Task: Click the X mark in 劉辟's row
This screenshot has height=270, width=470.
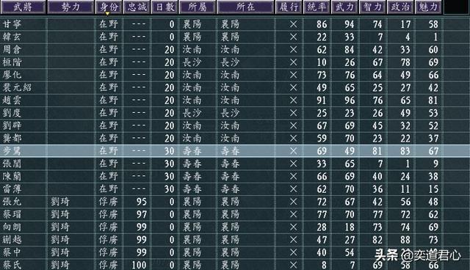Action: coord(294,125)
